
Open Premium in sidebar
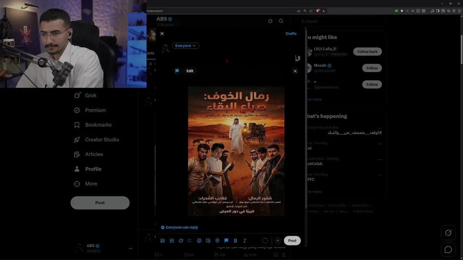click(x=90, y=110)
